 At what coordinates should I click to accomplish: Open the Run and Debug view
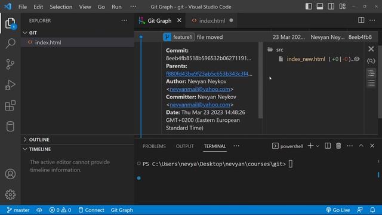point(10,85)
